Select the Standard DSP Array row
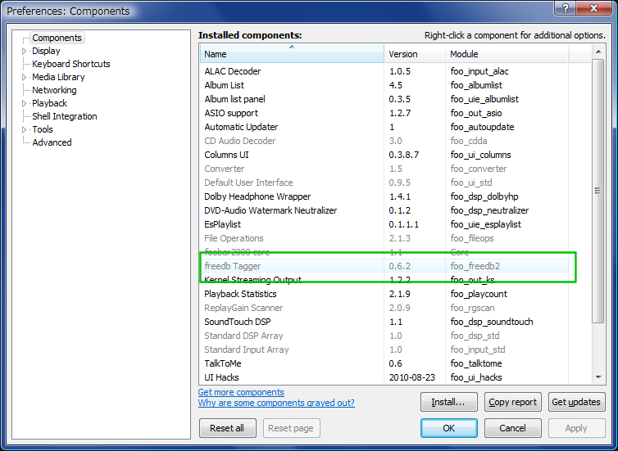The image size is (618, 451). pos(384,336)
